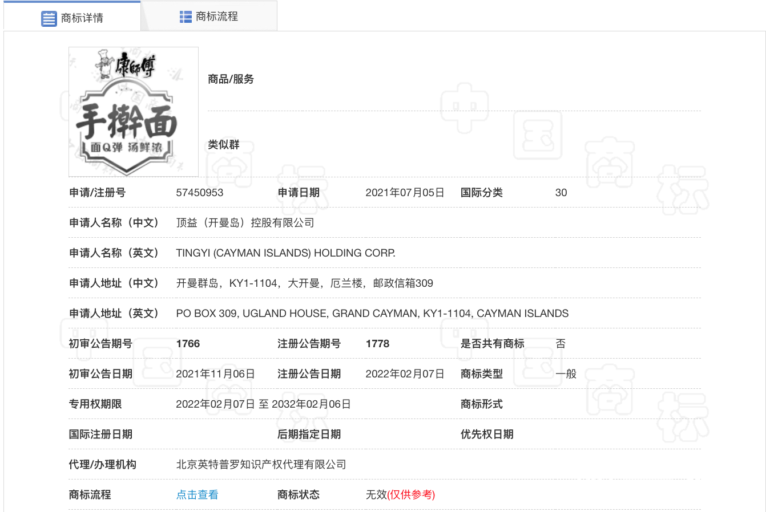Click the 点击查看 trademark process link
The width and height of the screenshot is (766, 512).
click(197, 494)
